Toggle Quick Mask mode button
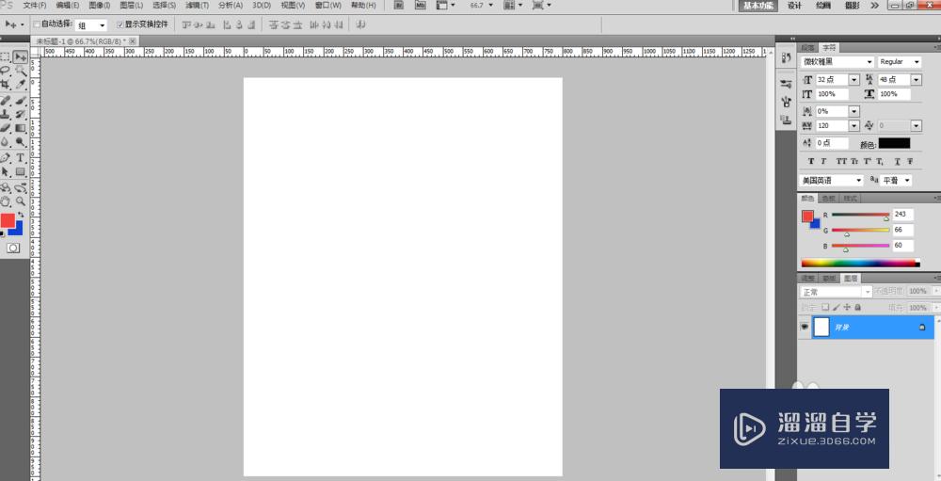The width and height of the screenshot is (941, 481). [x=13, y=248]
